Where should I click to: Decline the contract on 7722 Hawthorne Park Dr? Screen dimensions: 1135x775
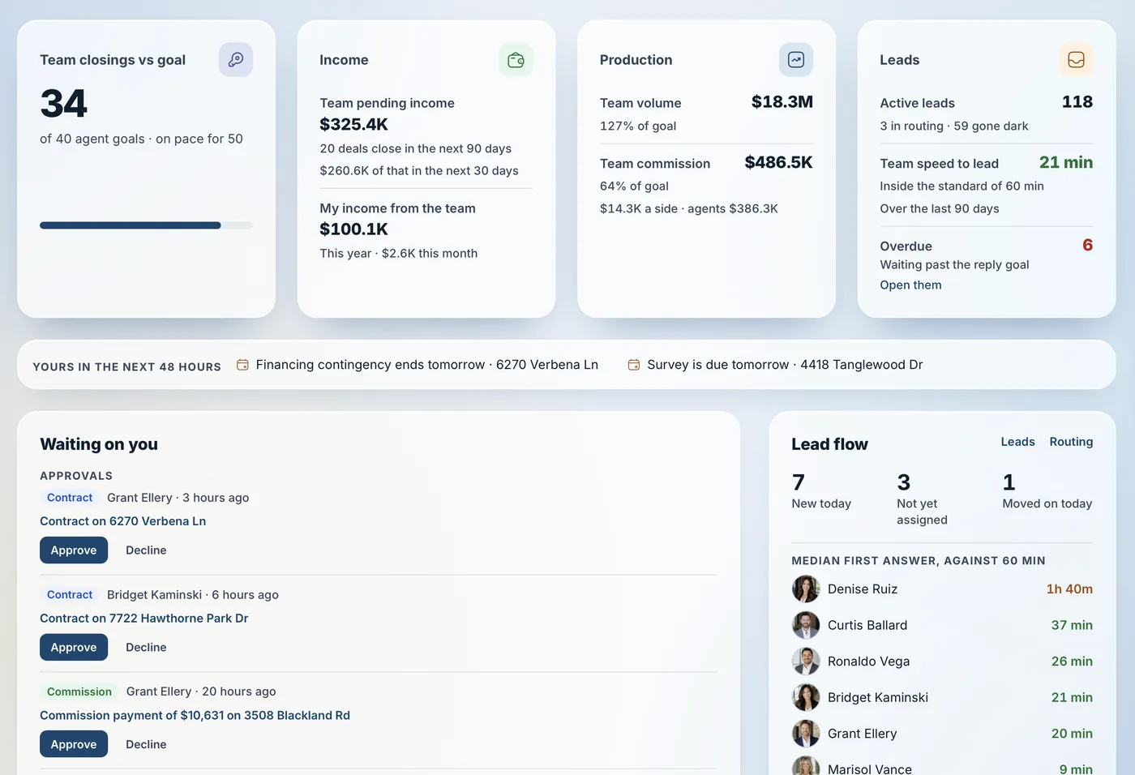tap(146, 648)
